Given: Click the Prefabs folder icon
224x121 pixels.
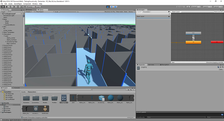Looking at the screenshot, I should click(54, 98).
